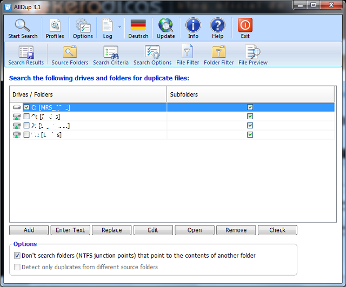This screenshot has width=346, height=287.
Task: Click the red Exit icon
Action: tap(245, 25)
